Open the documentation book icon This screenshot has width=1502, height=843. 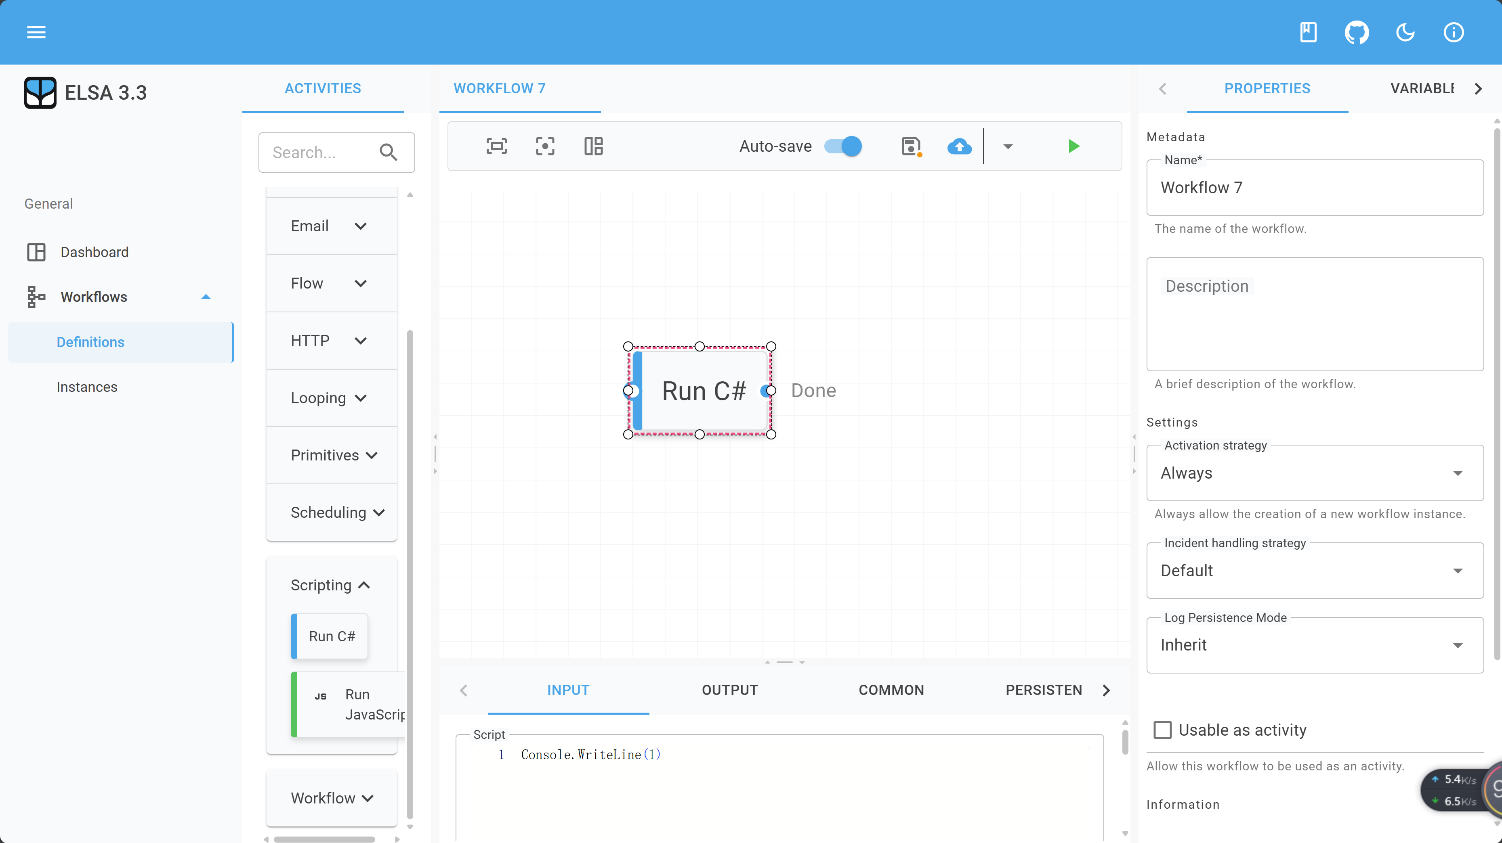(x=1308, y=32)
